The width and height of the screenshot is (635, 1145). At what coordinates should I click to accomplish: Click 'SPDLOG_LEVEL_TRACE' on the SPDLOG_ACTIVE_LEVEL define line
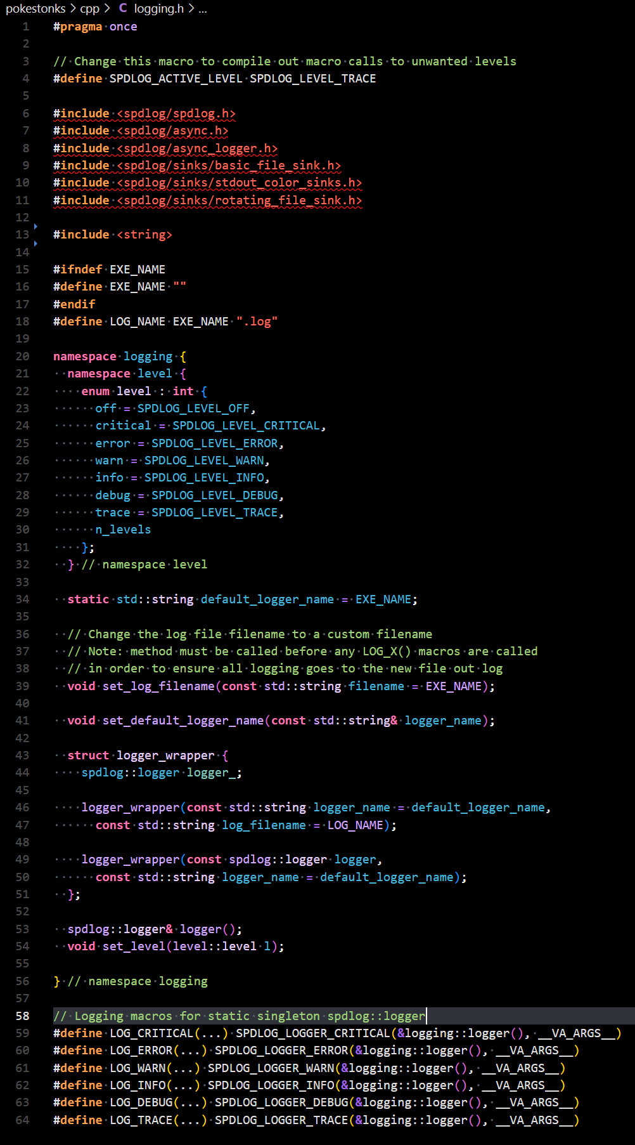click(x=313, y=79)
